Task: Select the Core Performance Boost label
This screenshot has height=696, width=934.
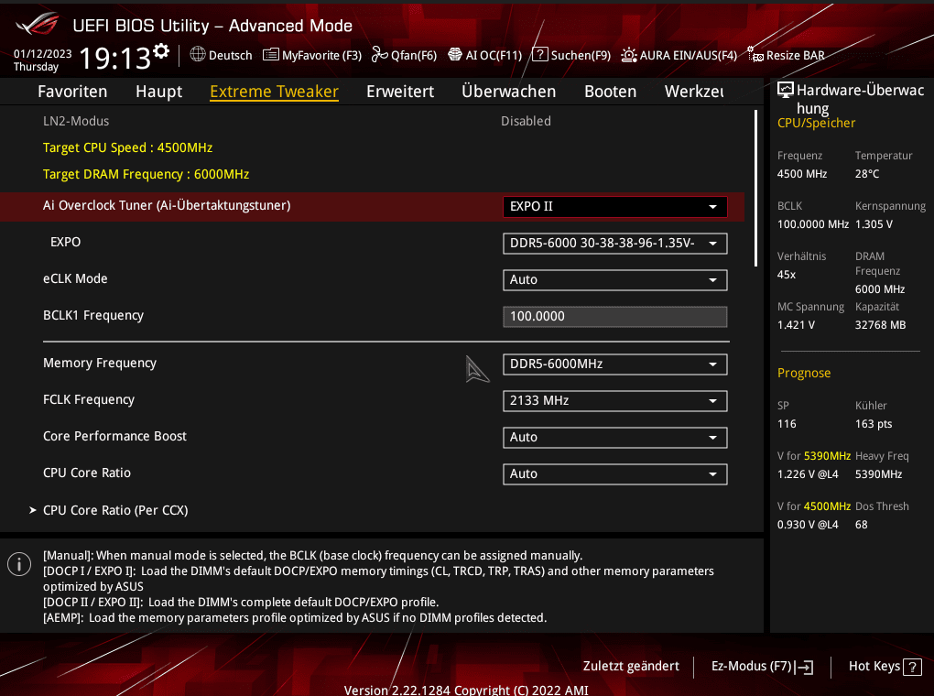Action: [115, 436]
